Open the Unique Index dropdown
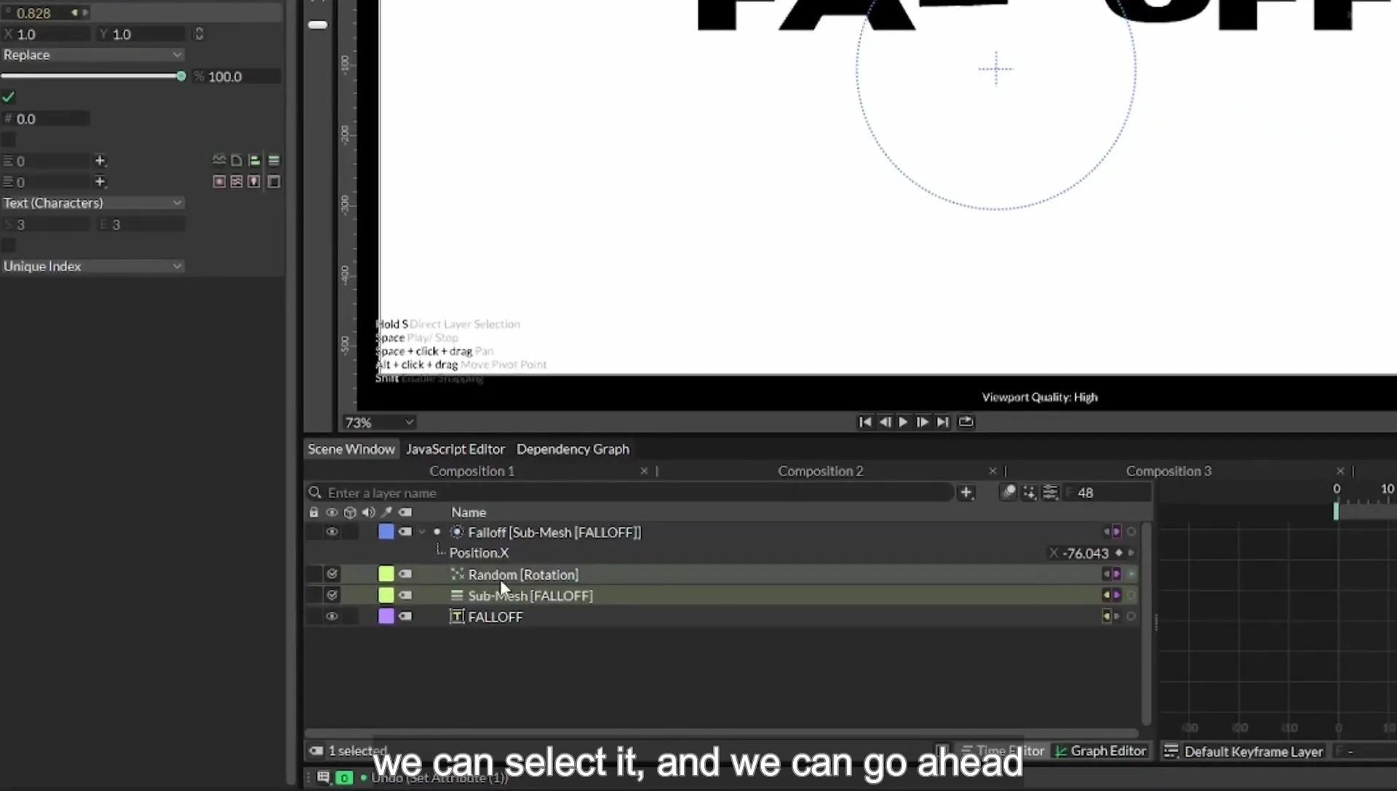1397x791 pixels. [92, 266]
